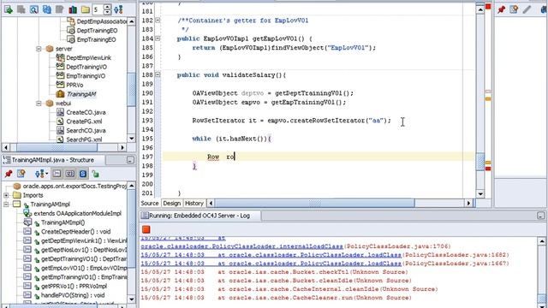
Task: Select getDeptEmpViewLink1() method in Structure
Action: pos(84,240)
